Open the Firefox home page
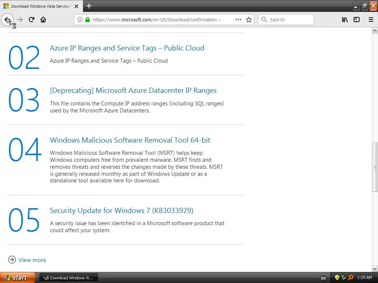Screen dimensions: 378x283 [43, 20]
